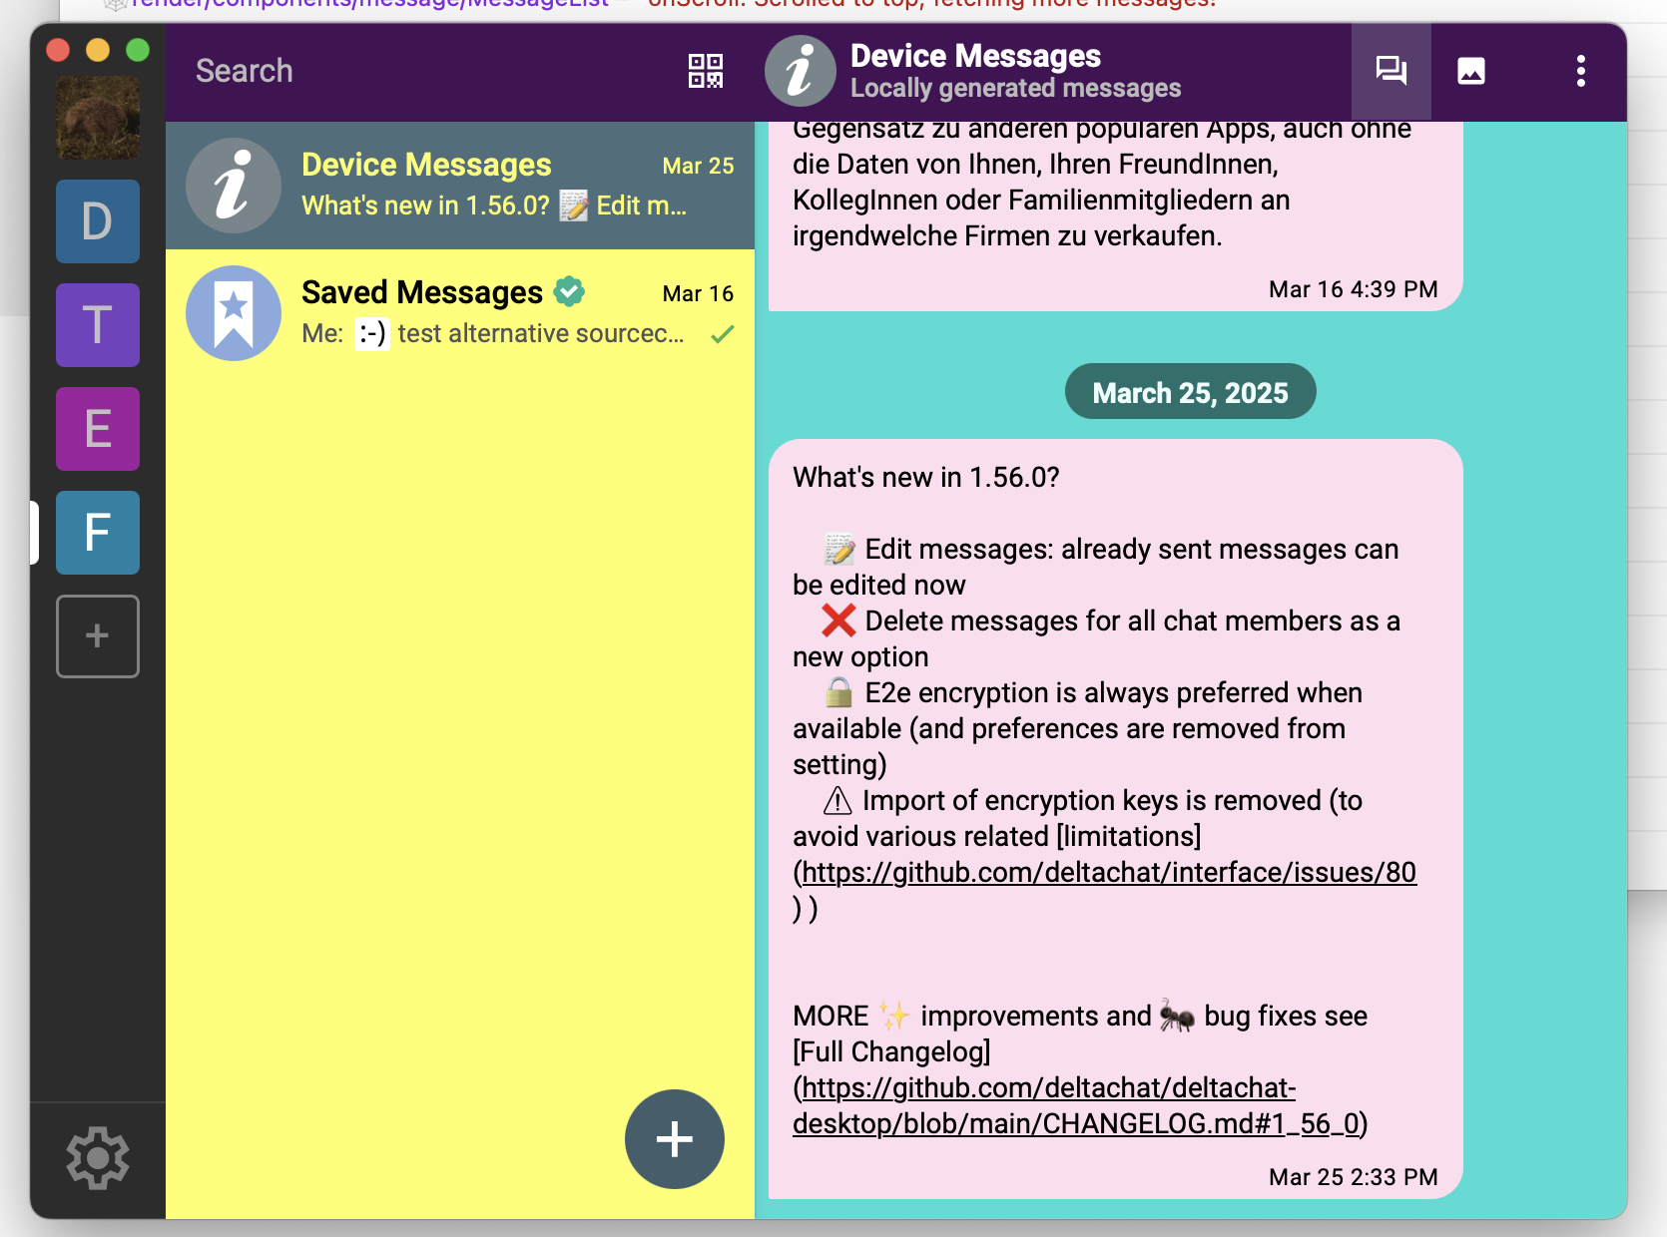Screen dimensions: 1667x1237
Task: Switch to account T
Action: pos(97,325)
